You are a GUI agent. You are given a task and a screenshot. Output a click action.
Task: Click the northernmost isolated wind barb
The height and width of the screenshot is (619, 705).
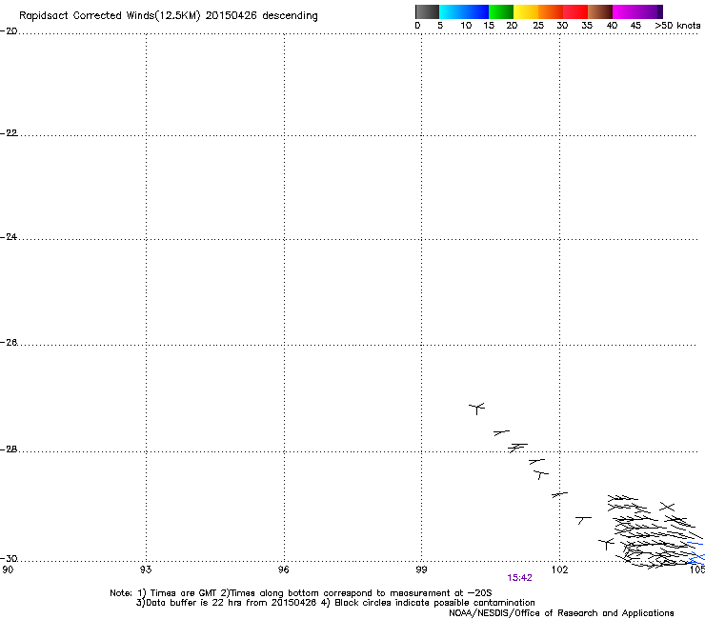pos(476,409)
